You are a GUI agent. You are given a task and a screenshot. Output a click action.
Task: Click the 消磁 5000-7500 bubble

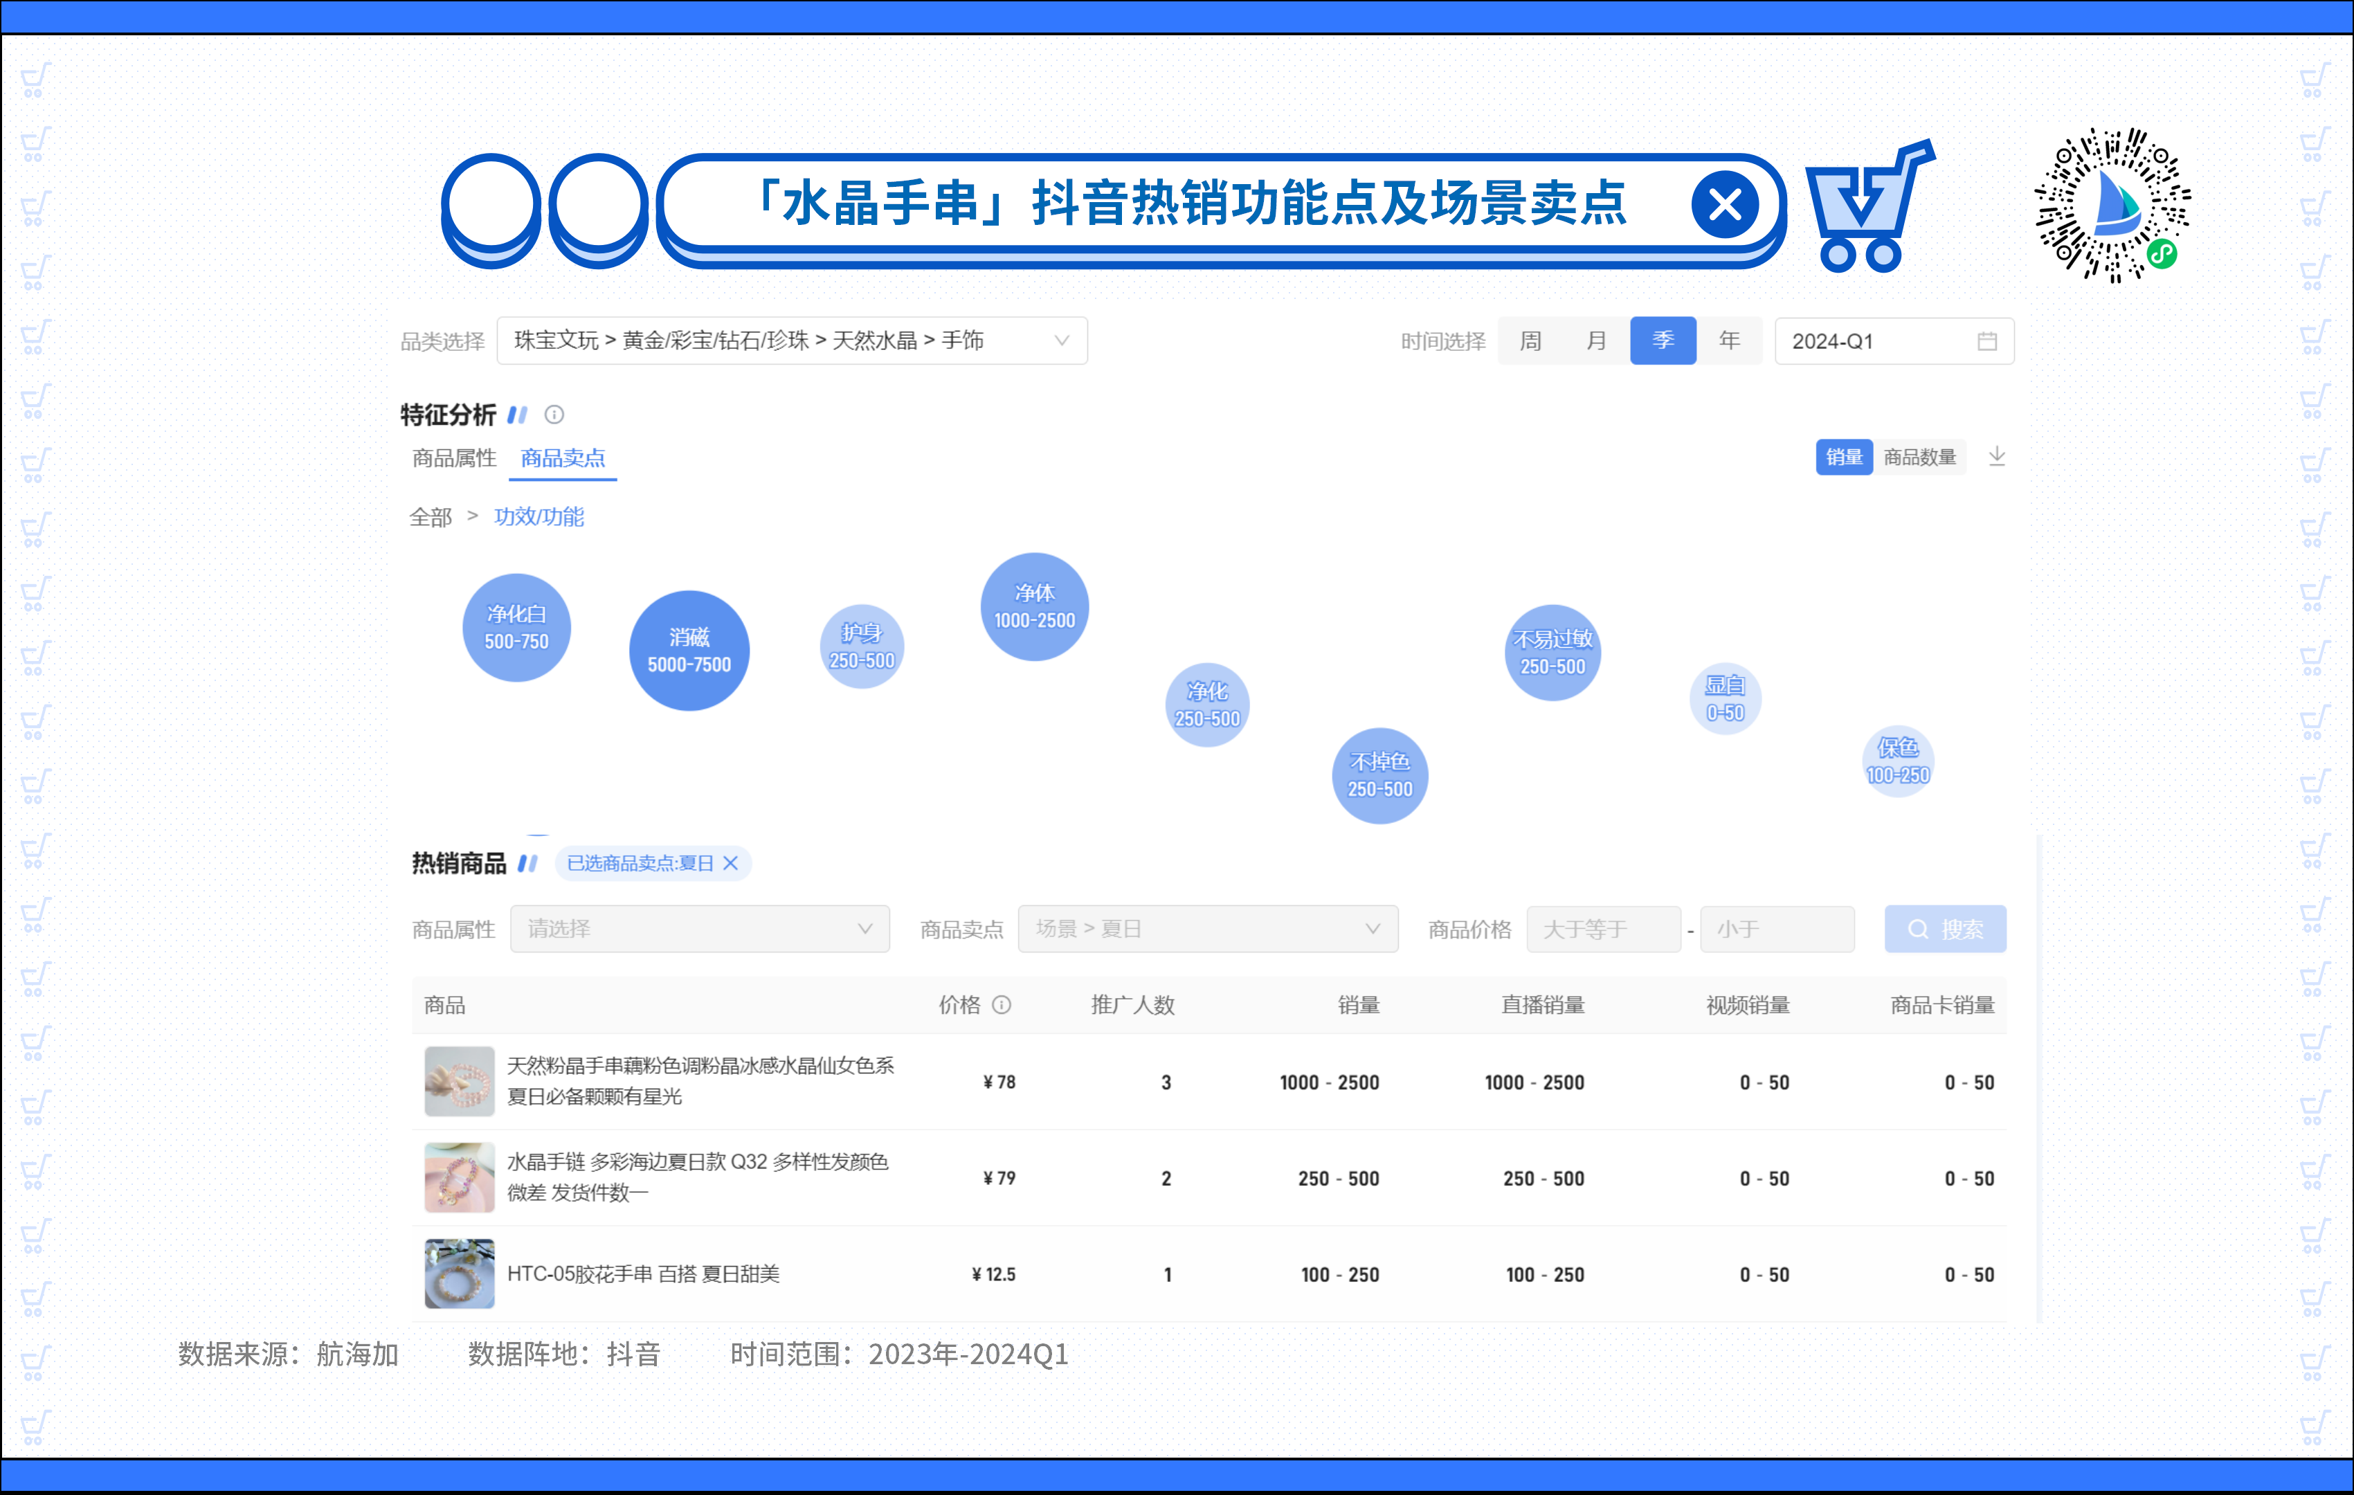[688, 651]
